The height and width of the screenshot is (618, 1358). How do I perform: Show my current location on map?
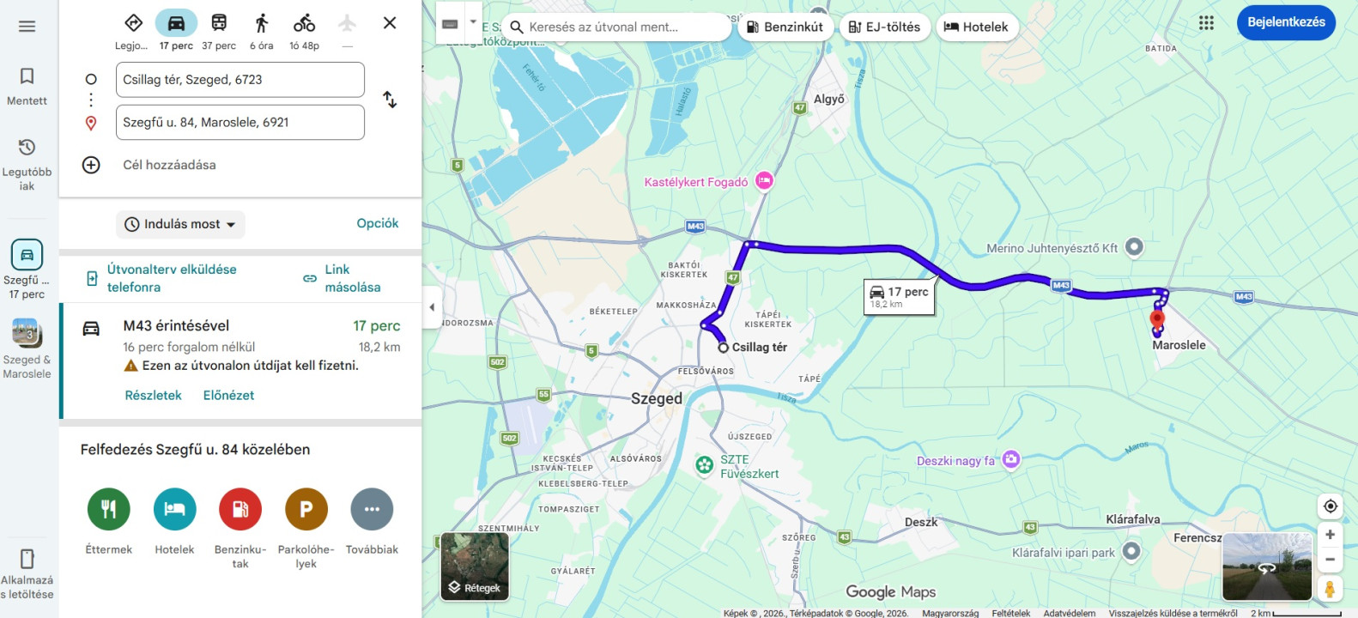(1330, 506)
